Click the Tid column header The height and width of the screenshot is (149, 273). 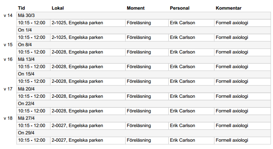pyautogui.click(x=22, y=8)
